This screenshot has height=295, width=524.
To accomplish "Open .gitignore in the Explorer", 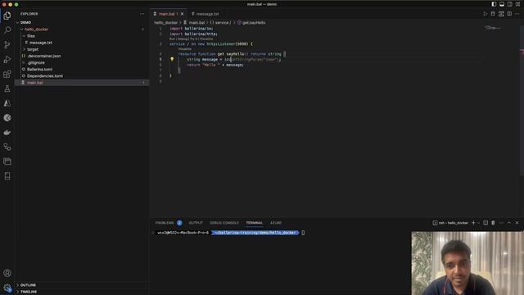I will click(36, 62).
